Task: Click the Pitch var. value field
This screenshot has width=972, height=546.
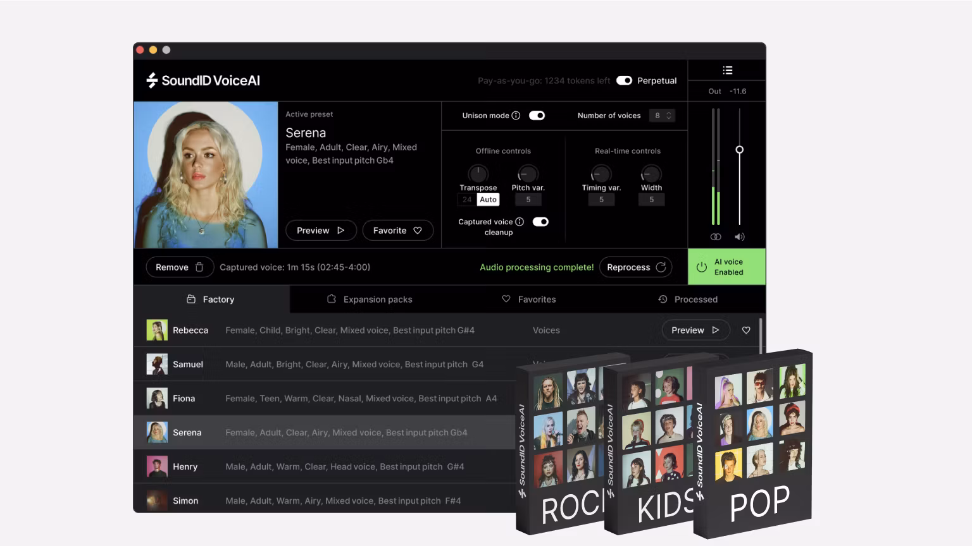Action: [528, 200]
